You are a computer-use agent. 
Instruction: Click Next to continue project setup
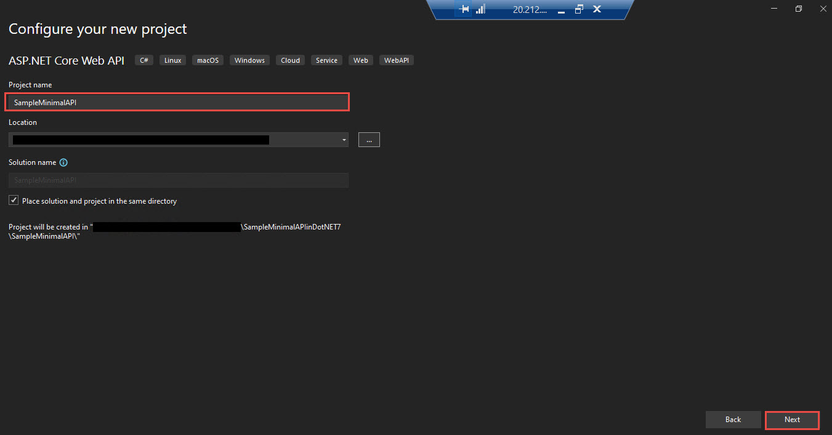[x=792, y=420]
